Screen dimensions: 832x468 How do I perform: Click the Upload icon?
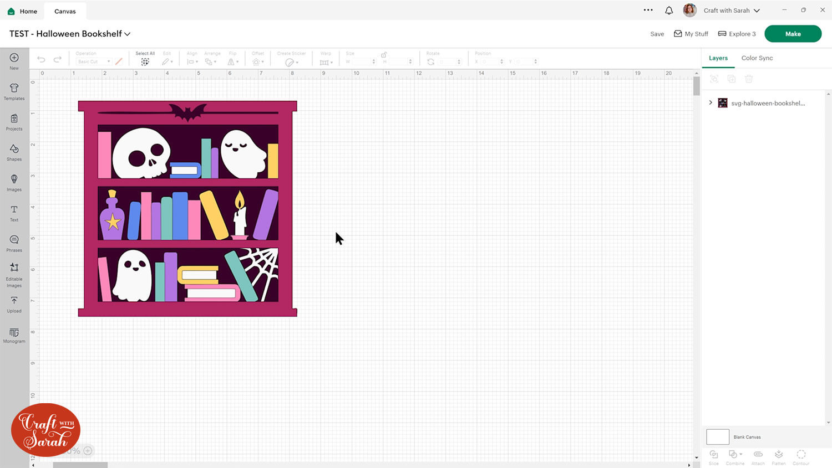[14, 304]
